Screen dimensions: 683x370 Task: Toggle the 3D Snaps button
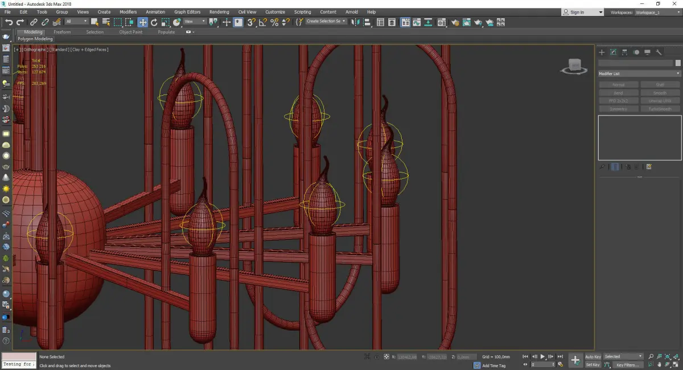[x=250, y=22]
